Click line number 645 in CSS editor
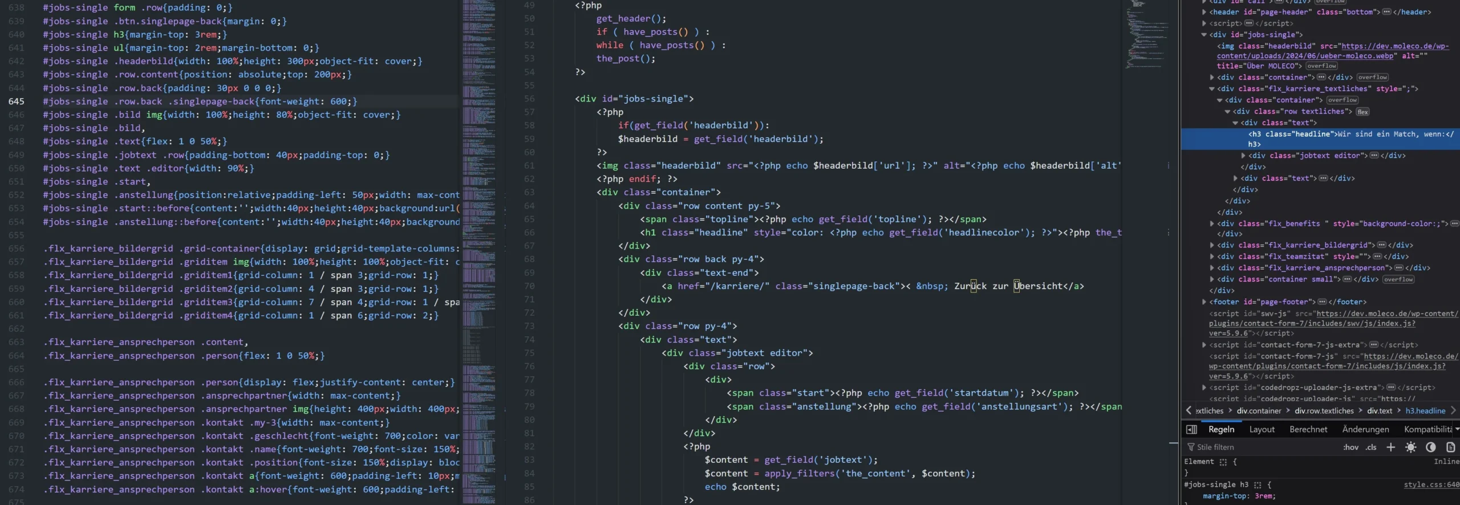Viewport: 1460px width, 505px height. coord(17,101)
